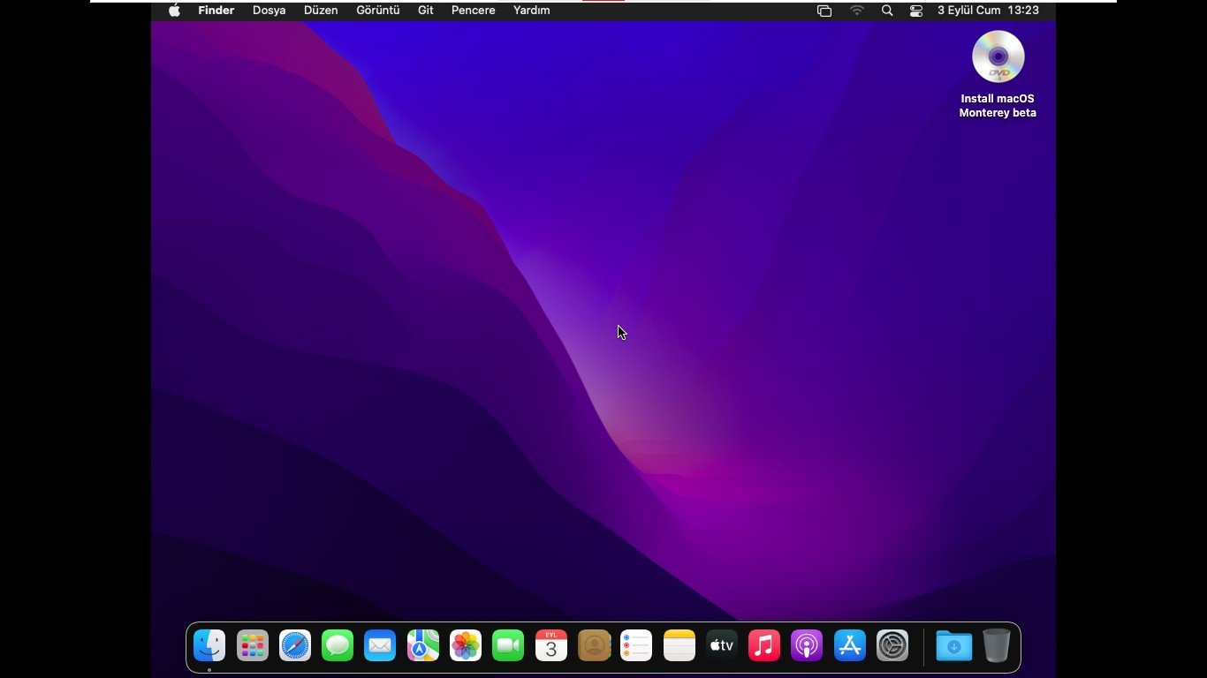This screenshot has height=678, width=1207.
Task: Open System Preferences gear icon
Action: (x=892, y=646)
